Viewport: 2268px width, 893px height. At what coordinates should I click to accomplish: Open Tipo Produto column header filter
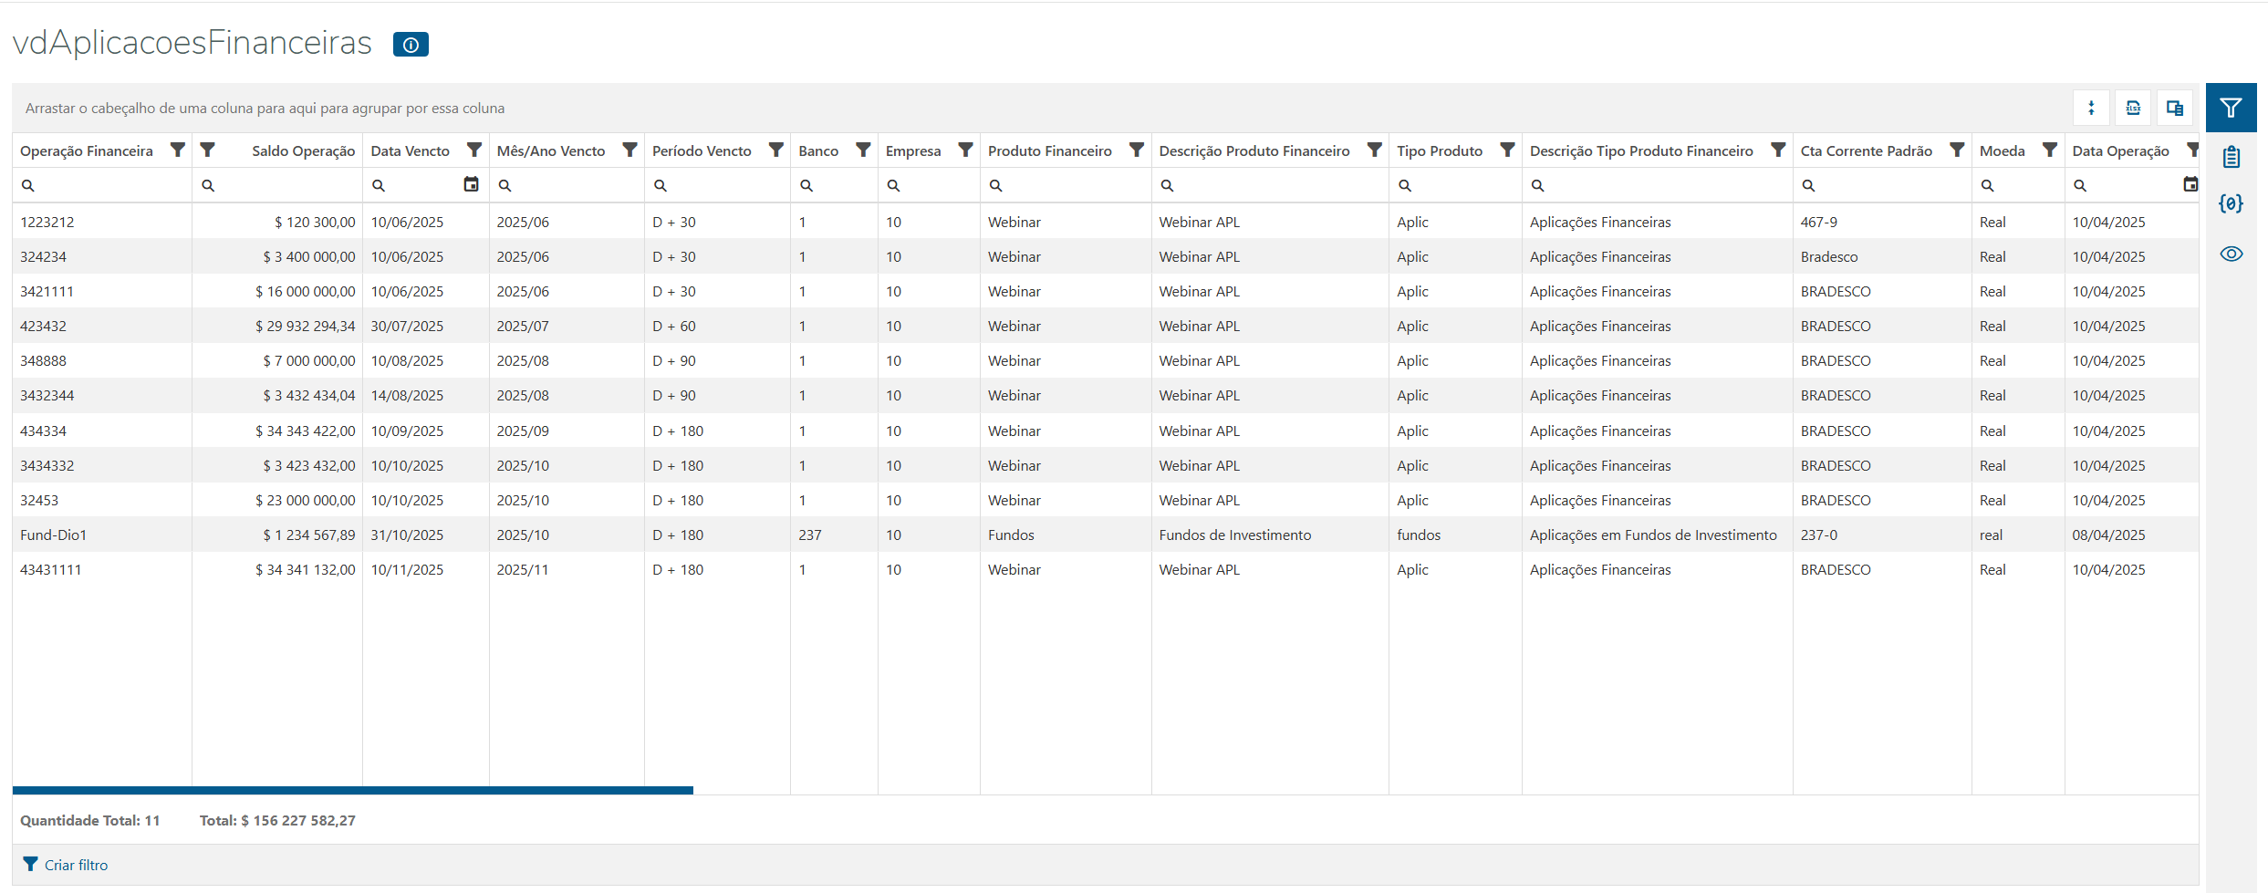pyautogui.click(x=1507, y=151)
